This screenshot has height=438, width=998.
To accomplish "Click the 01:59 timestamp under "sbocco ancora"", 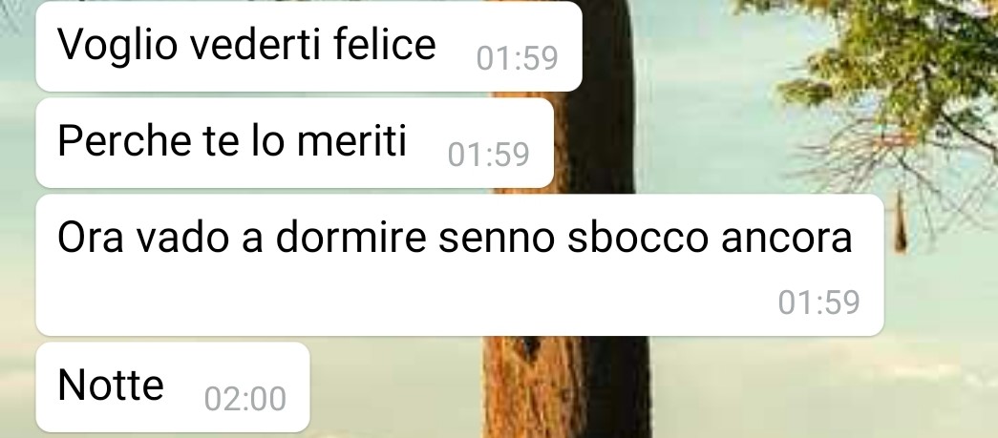I will (x=818, y=302).
